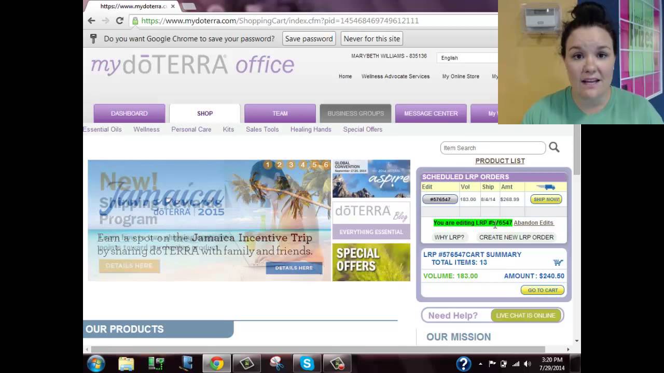
Task: Click Never for this site button
Action: 372,38
